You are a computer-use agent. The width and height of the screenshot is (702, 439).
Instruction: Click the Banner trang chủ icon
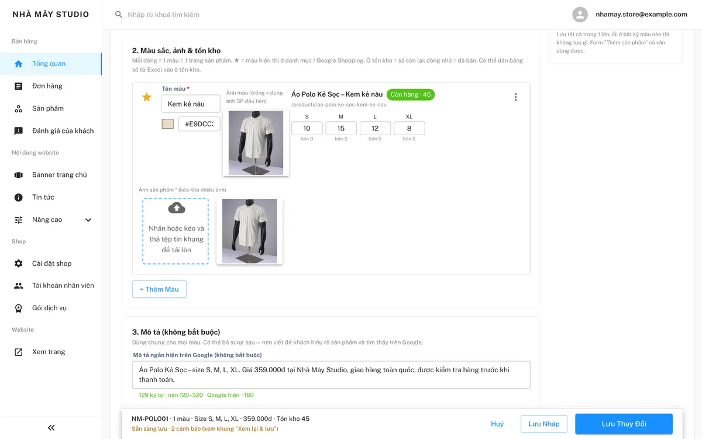(x=19, y=175)
